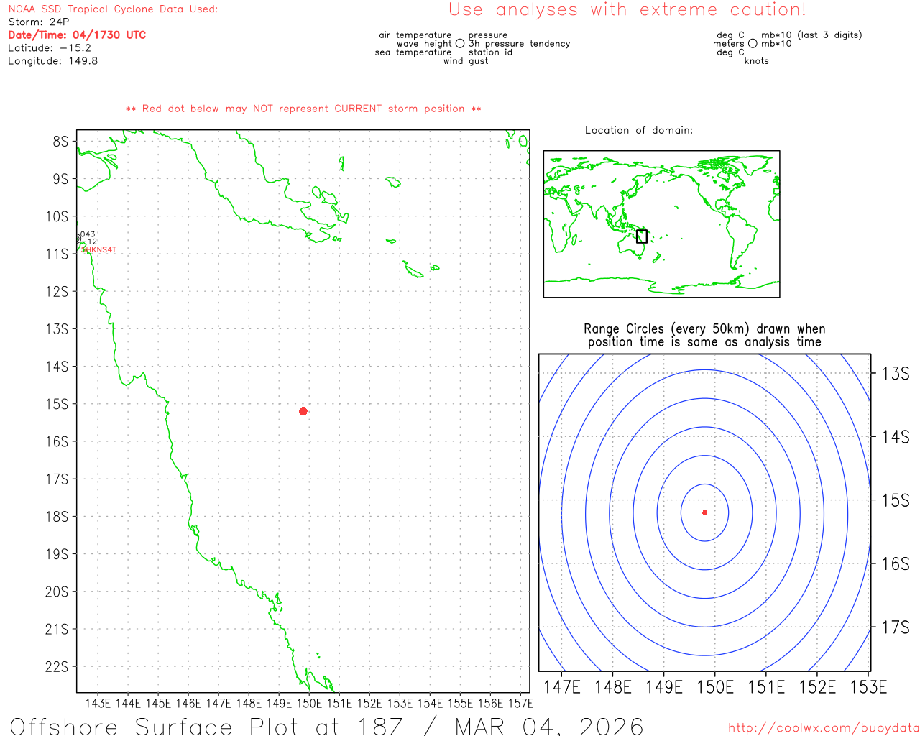Image resolution: width=920 pixels, height=736 pixels.
Task: Click the 146E longitude label on main map
Action: coord(189,703)
